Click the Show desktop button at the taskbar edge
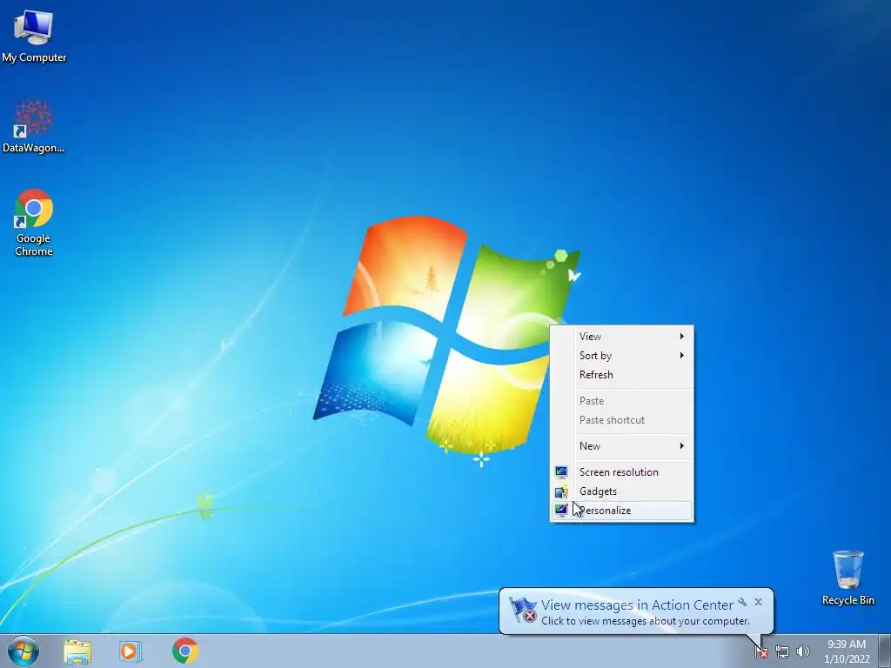Viewport: 891px width, 668px height. point(885,651)
